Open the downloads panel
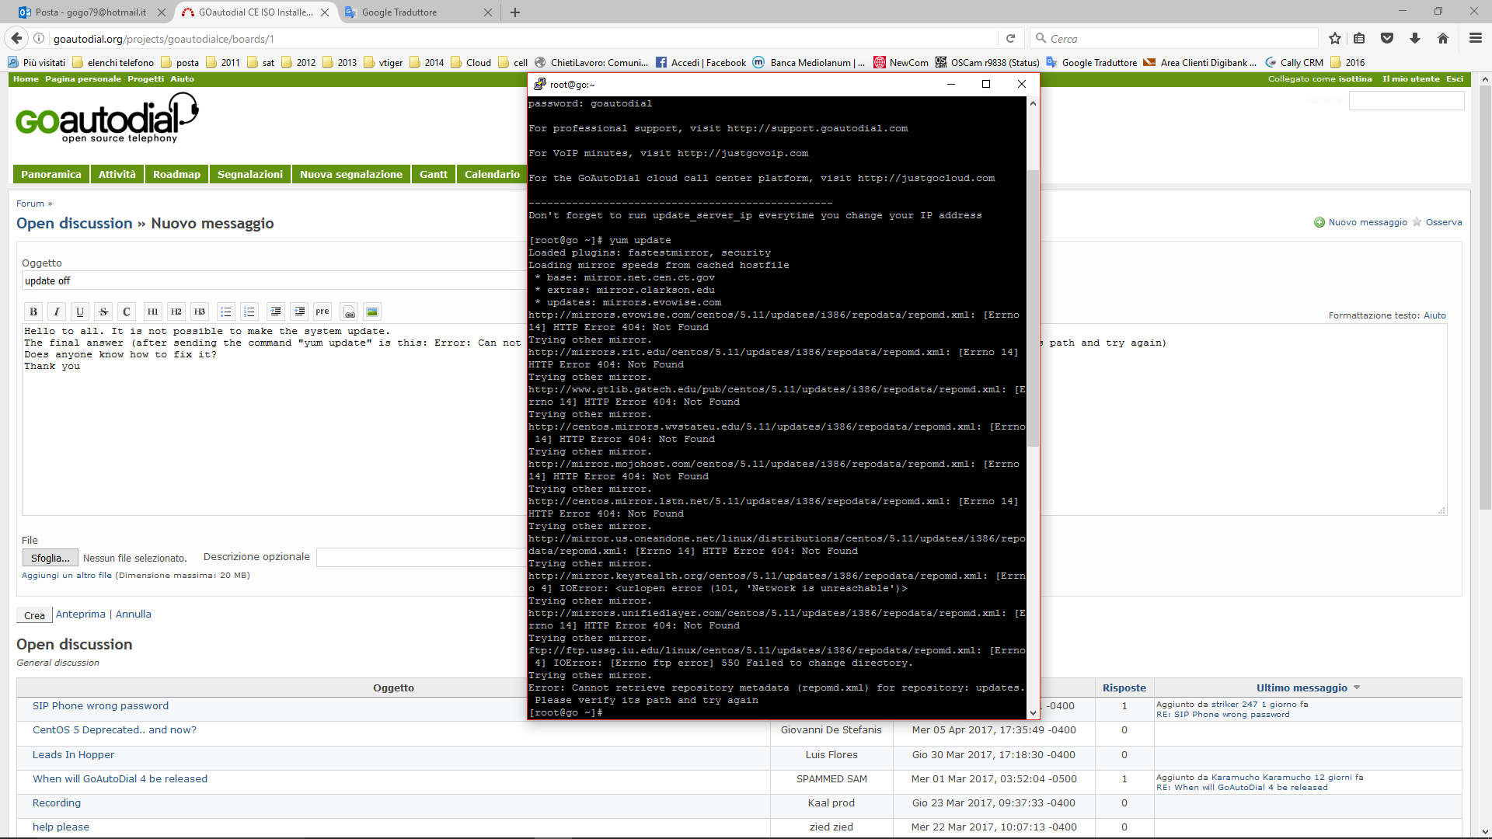This screenshot has height=839, width=1492. pyautogui.click(x=1415, y=38)
